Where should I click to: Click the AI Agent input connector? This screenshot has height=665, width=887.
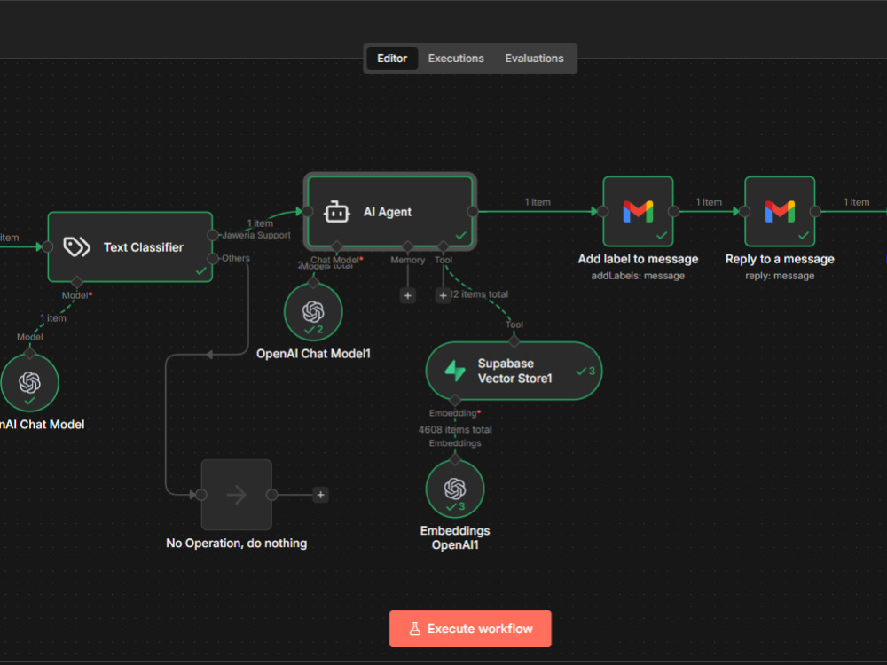point(308,212)
